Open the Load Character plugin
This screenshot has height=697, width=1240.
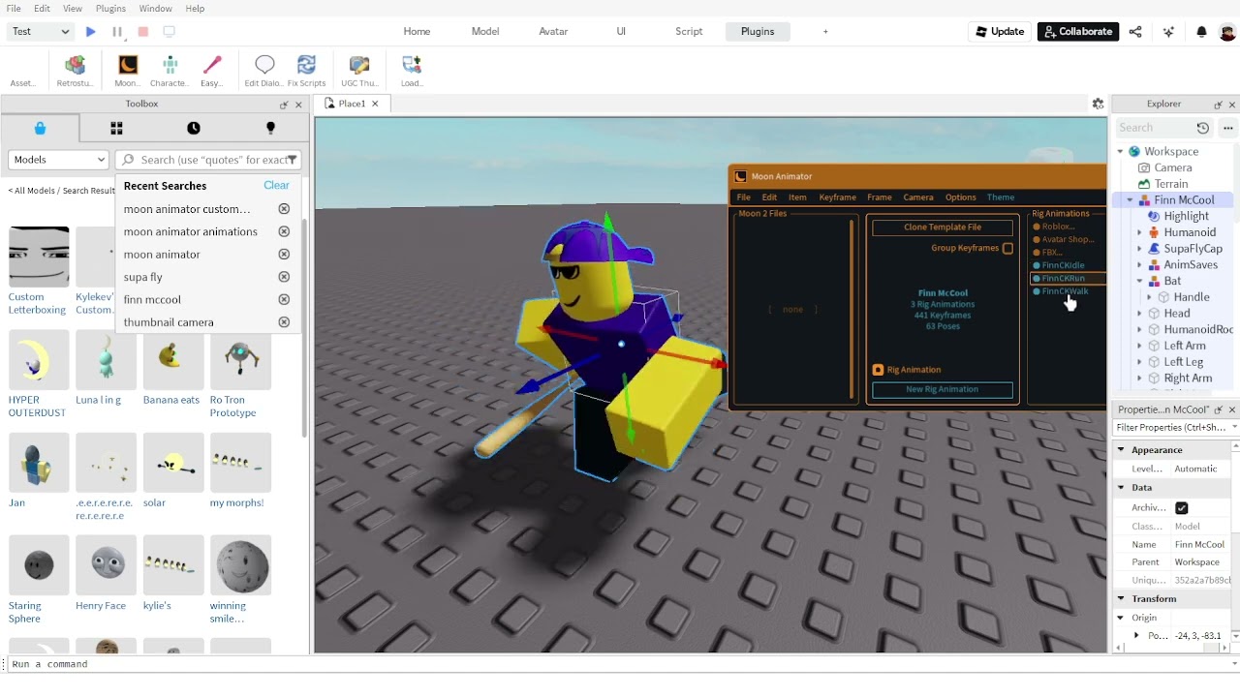[412, 71]
